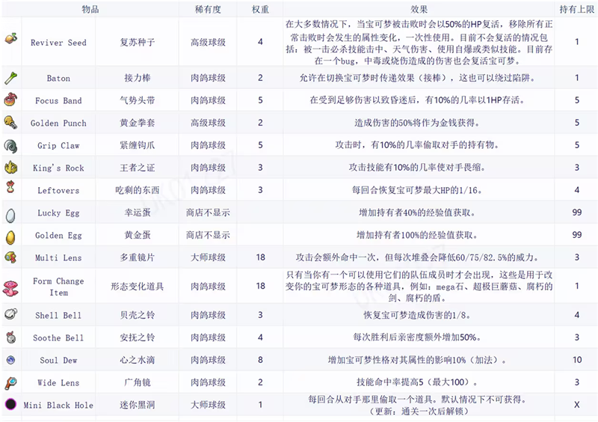Click the Chinese name 迷你黑洞
Image resolution: width=598 pixels, height=422 pixels.
(x=138, y=405)
